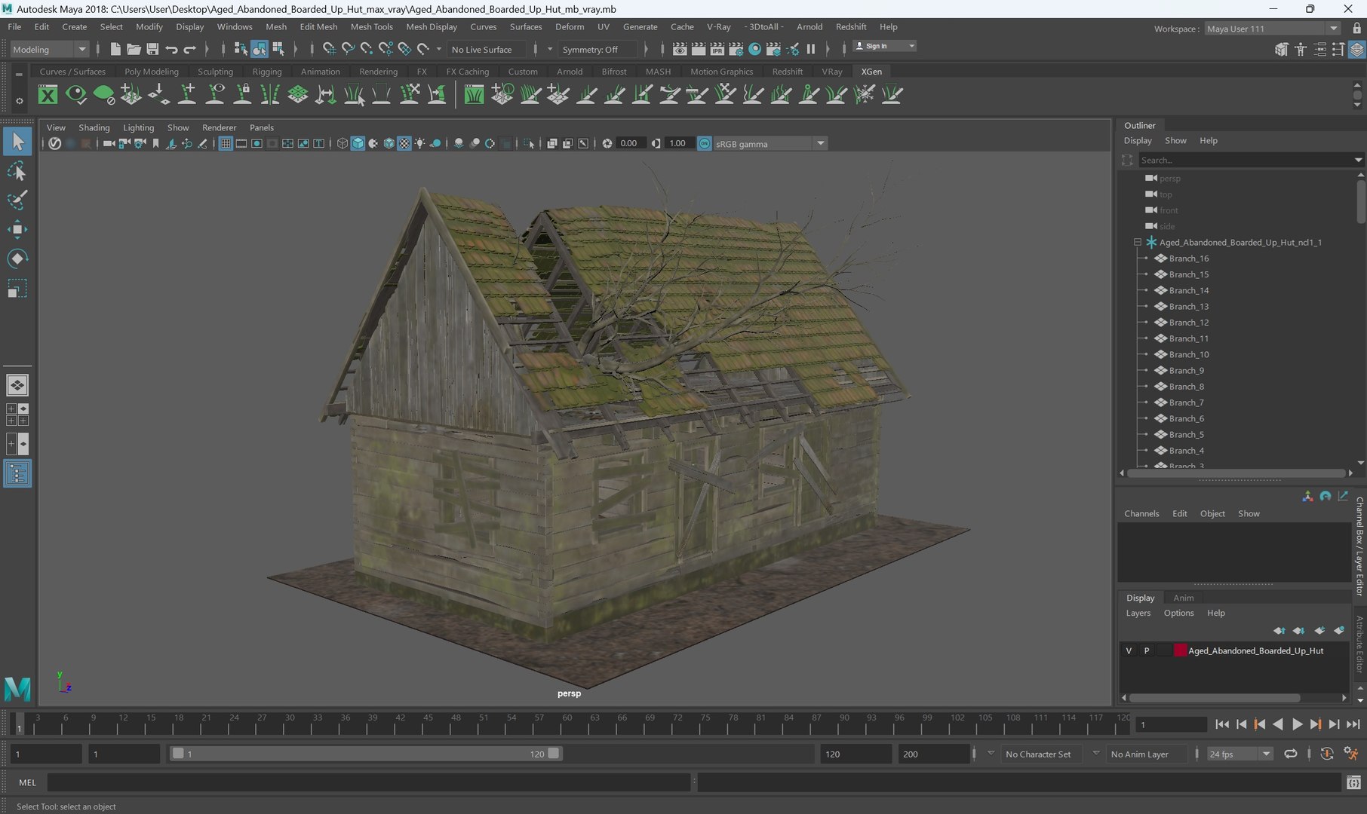Activate the Paint Selection tool
This screenshot has width=1367, height=814.
pos(17,200)
